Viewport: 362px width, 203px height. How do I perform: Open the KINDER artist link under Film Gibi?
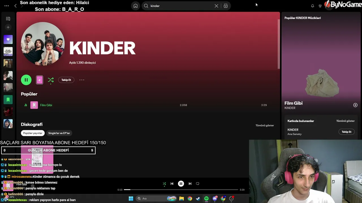point(290,108)
